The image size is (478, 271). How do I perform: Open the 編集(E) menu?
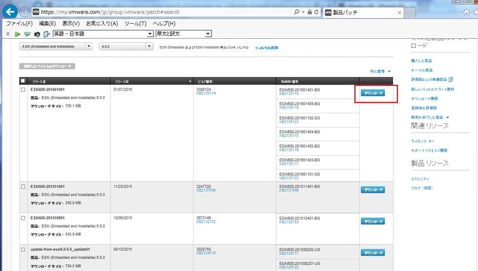point(47,23)
